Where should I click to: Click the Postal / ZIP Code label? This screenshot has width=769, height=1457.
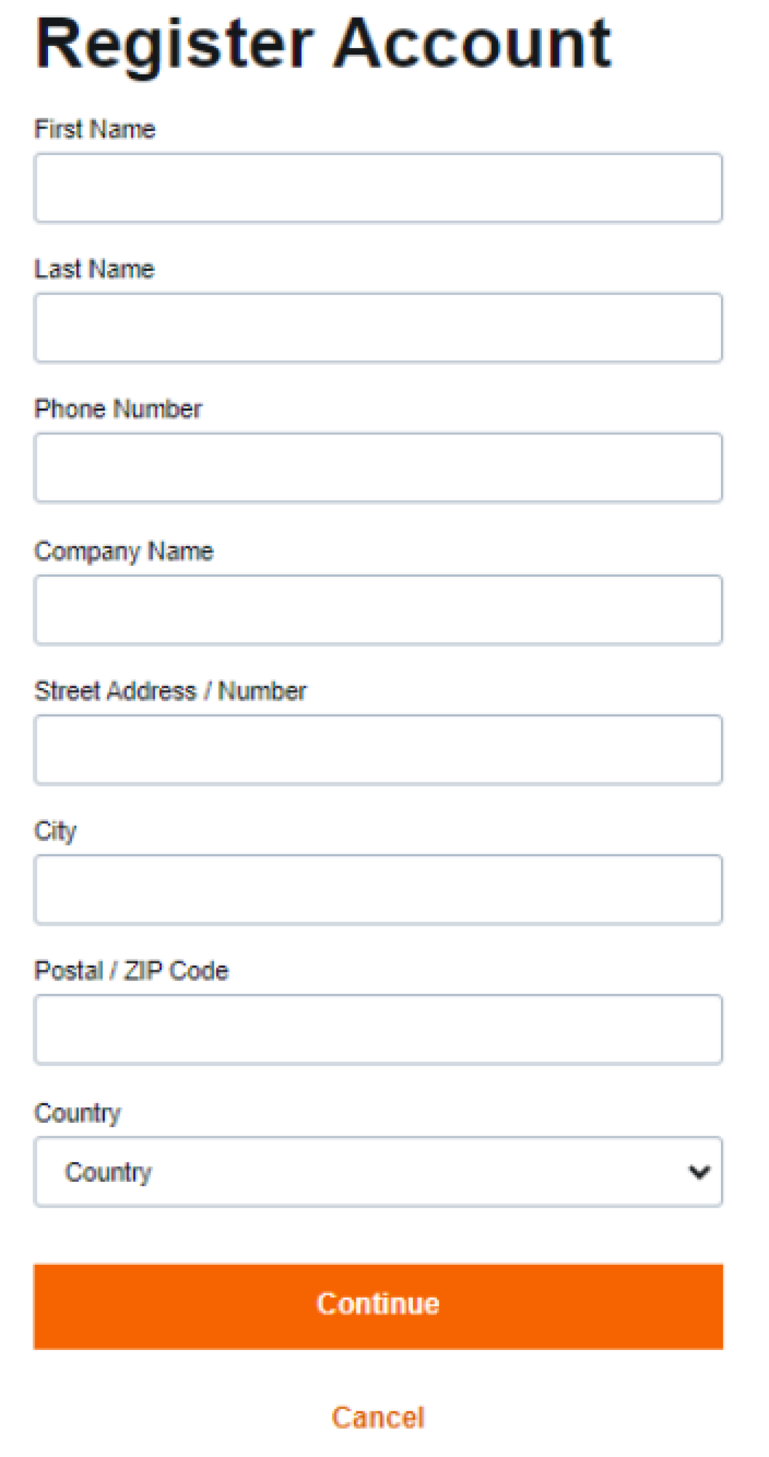[x=132, y=970]
